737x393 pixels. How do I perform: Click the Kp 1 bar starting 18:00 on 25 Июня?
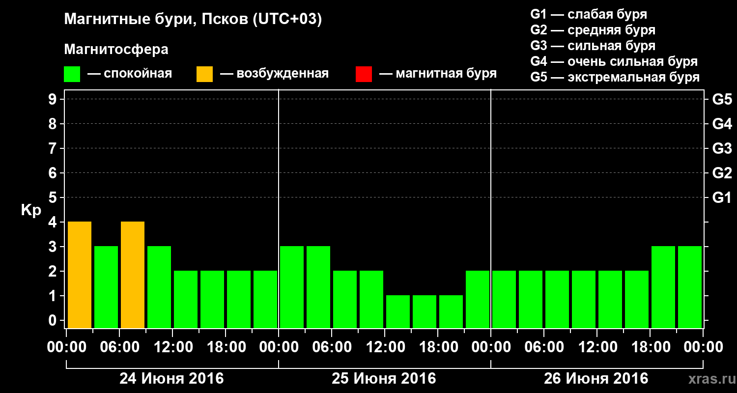click(451, 311)
